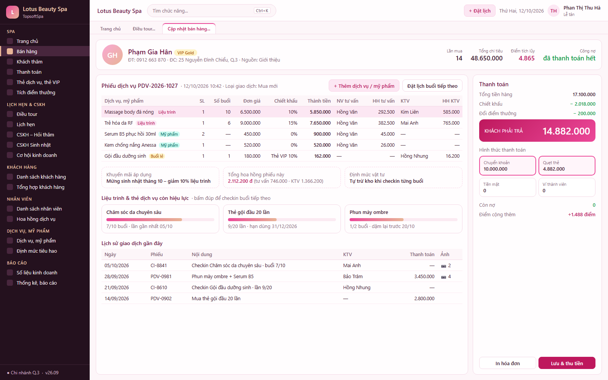Switch to the Trang chủ tab

tap(111, 29)
